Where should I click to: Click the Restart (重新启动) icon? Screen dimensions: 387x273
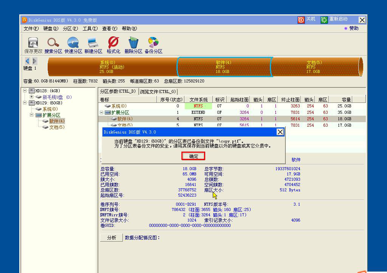(324, 20)
